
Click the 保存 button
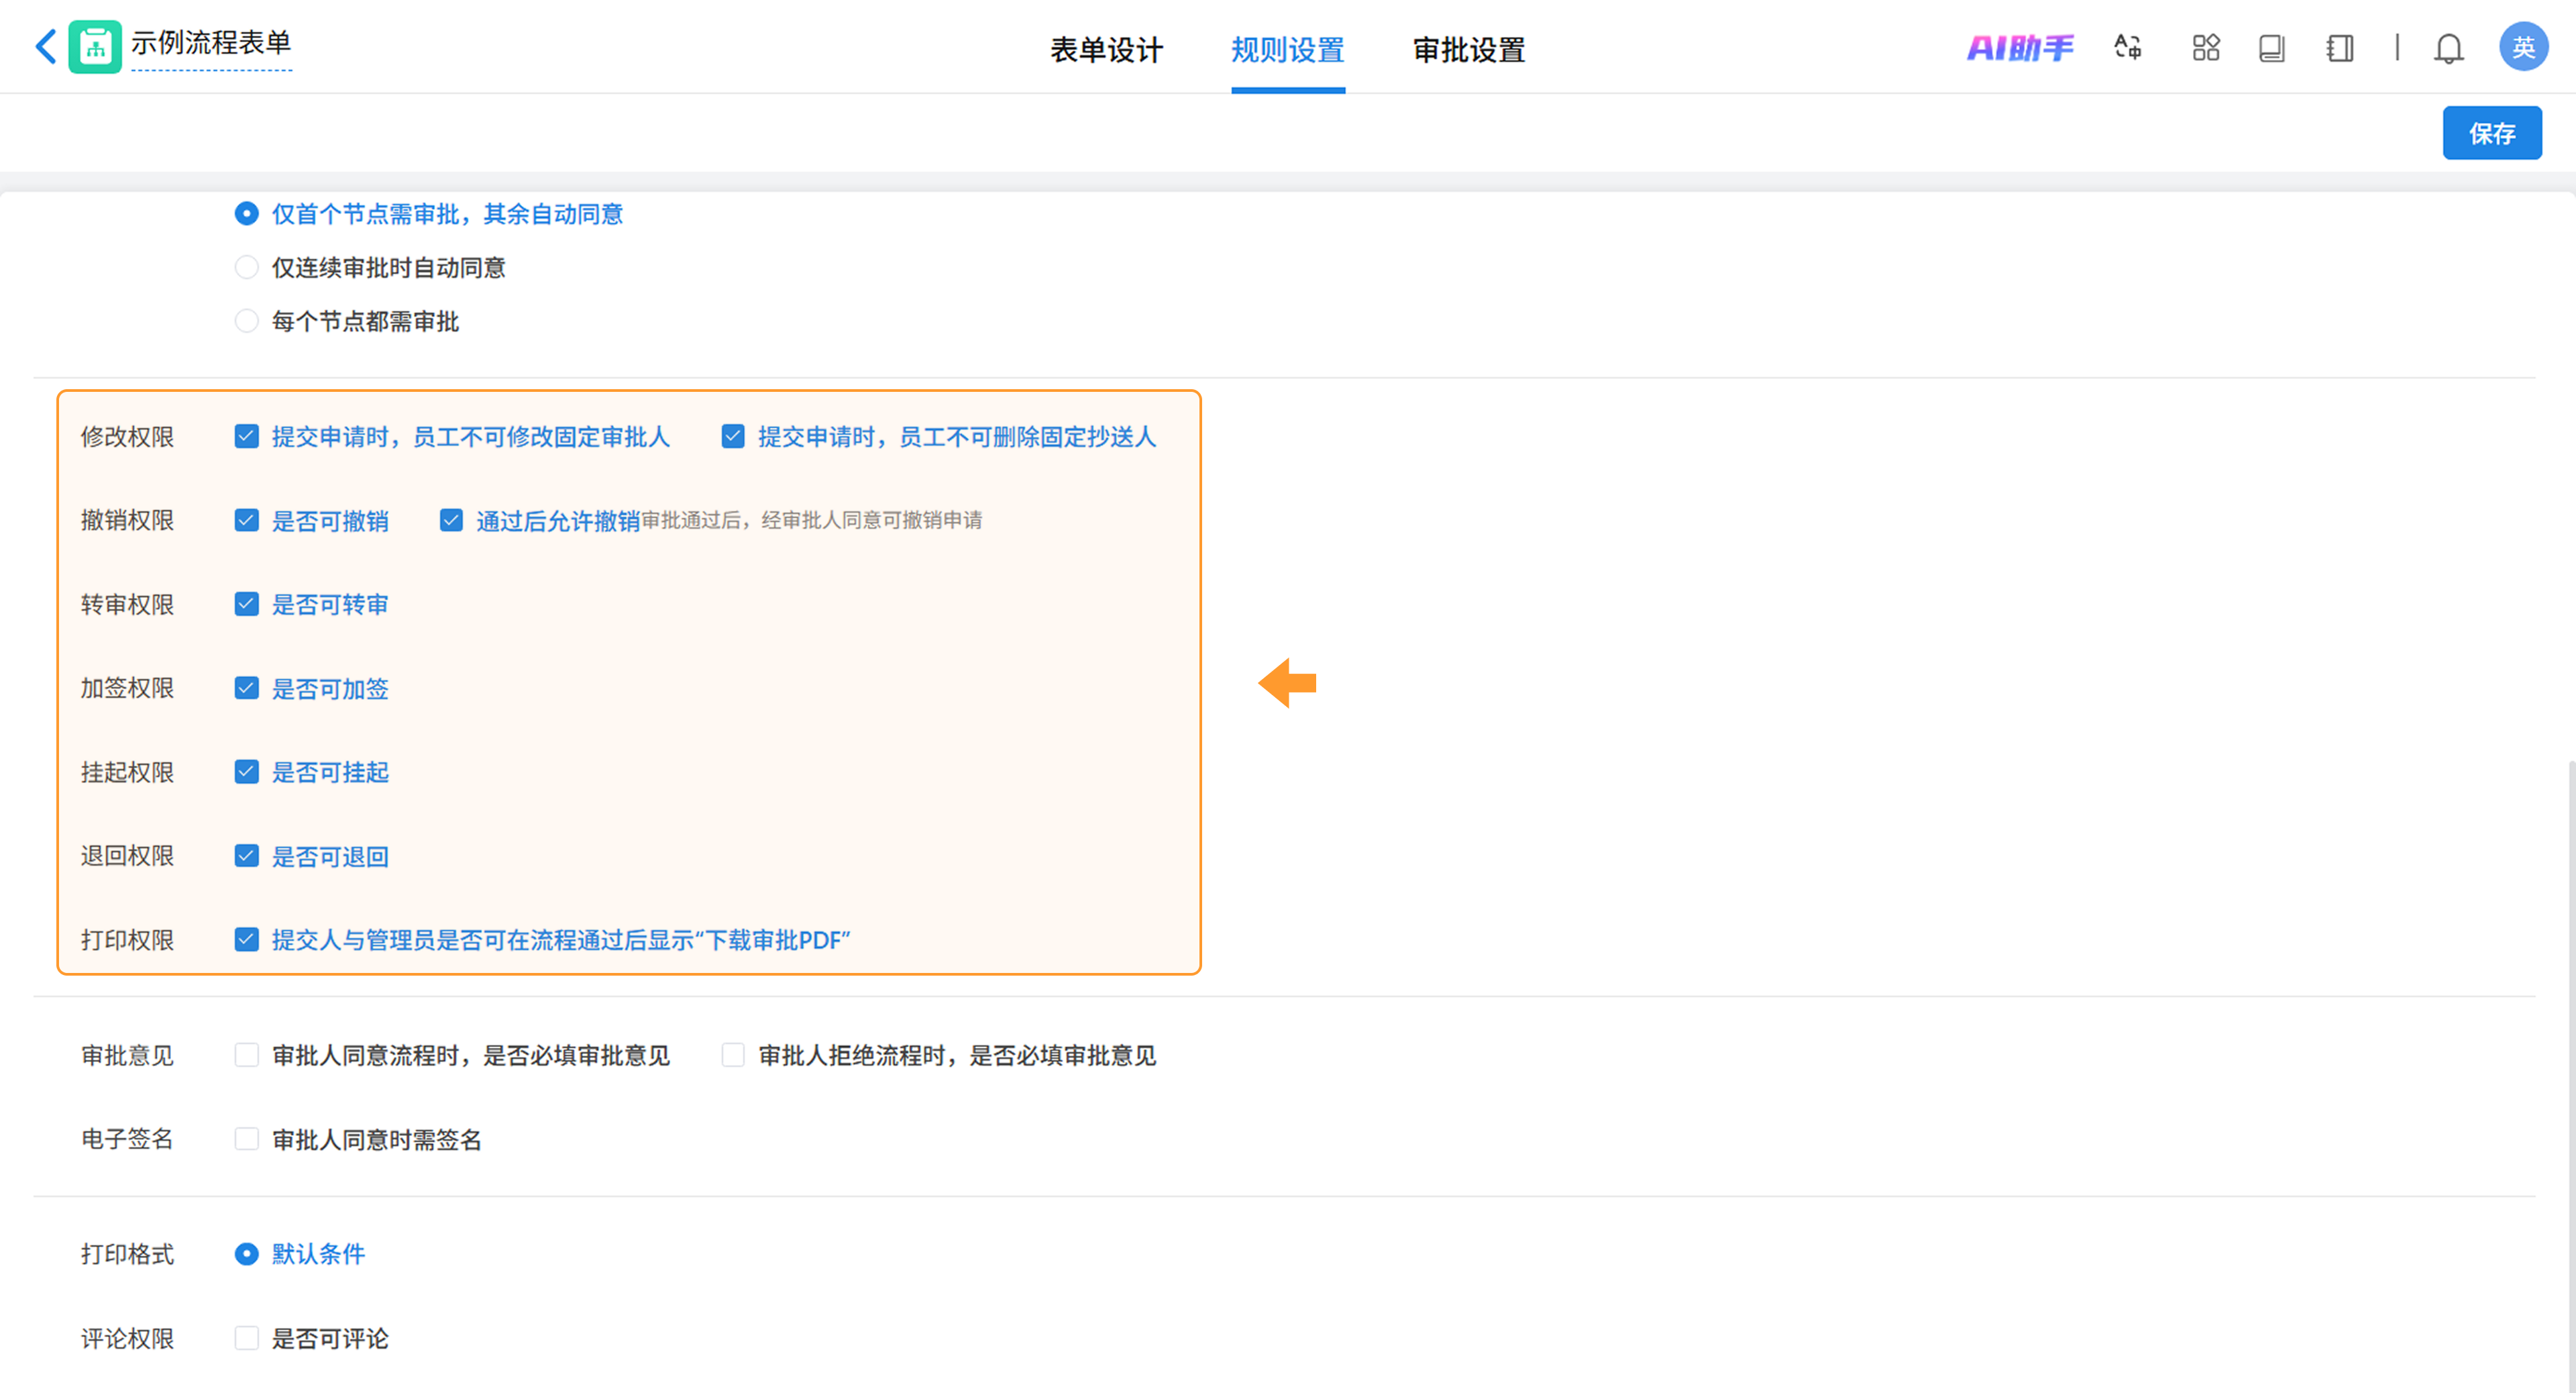click(x=2491, y=133)
